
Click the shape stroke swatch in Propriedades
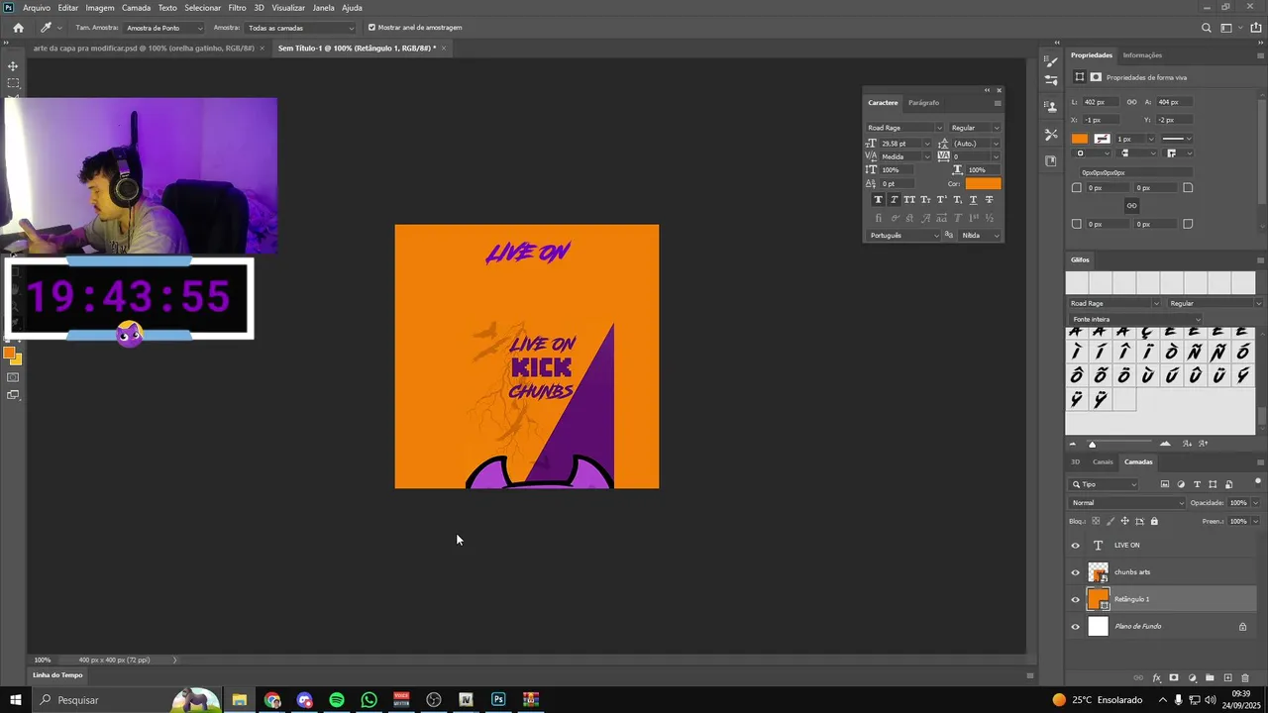coord(1102,139)
